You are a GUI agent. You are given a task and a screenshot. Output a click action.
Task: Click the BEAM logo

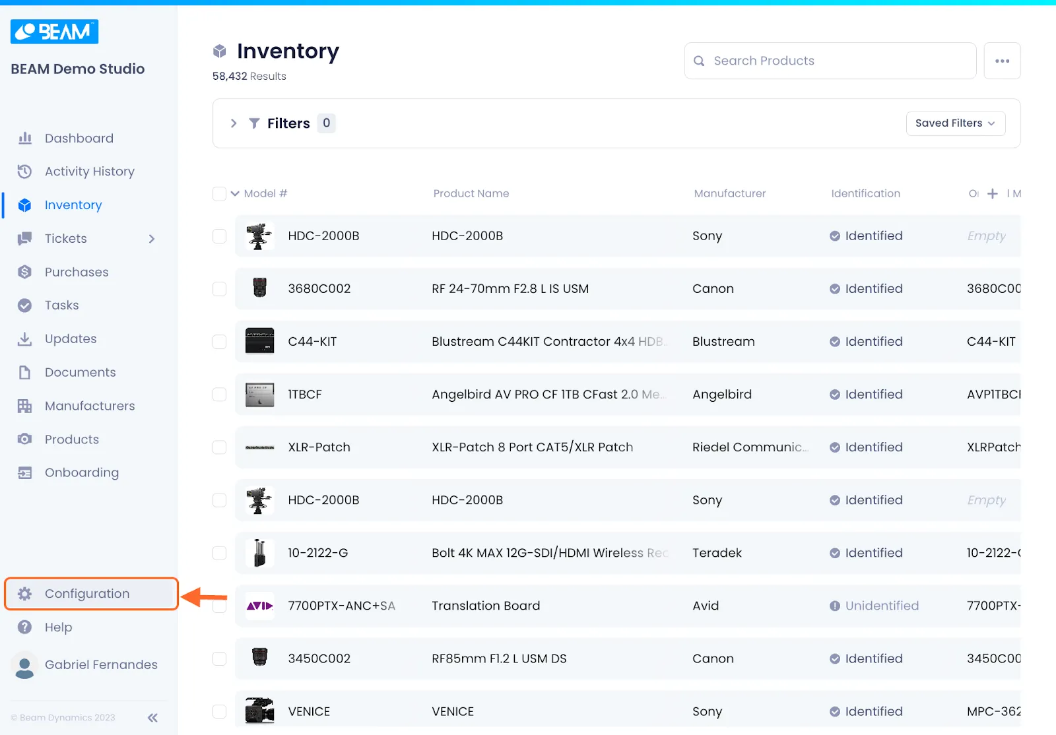[54, 32]
